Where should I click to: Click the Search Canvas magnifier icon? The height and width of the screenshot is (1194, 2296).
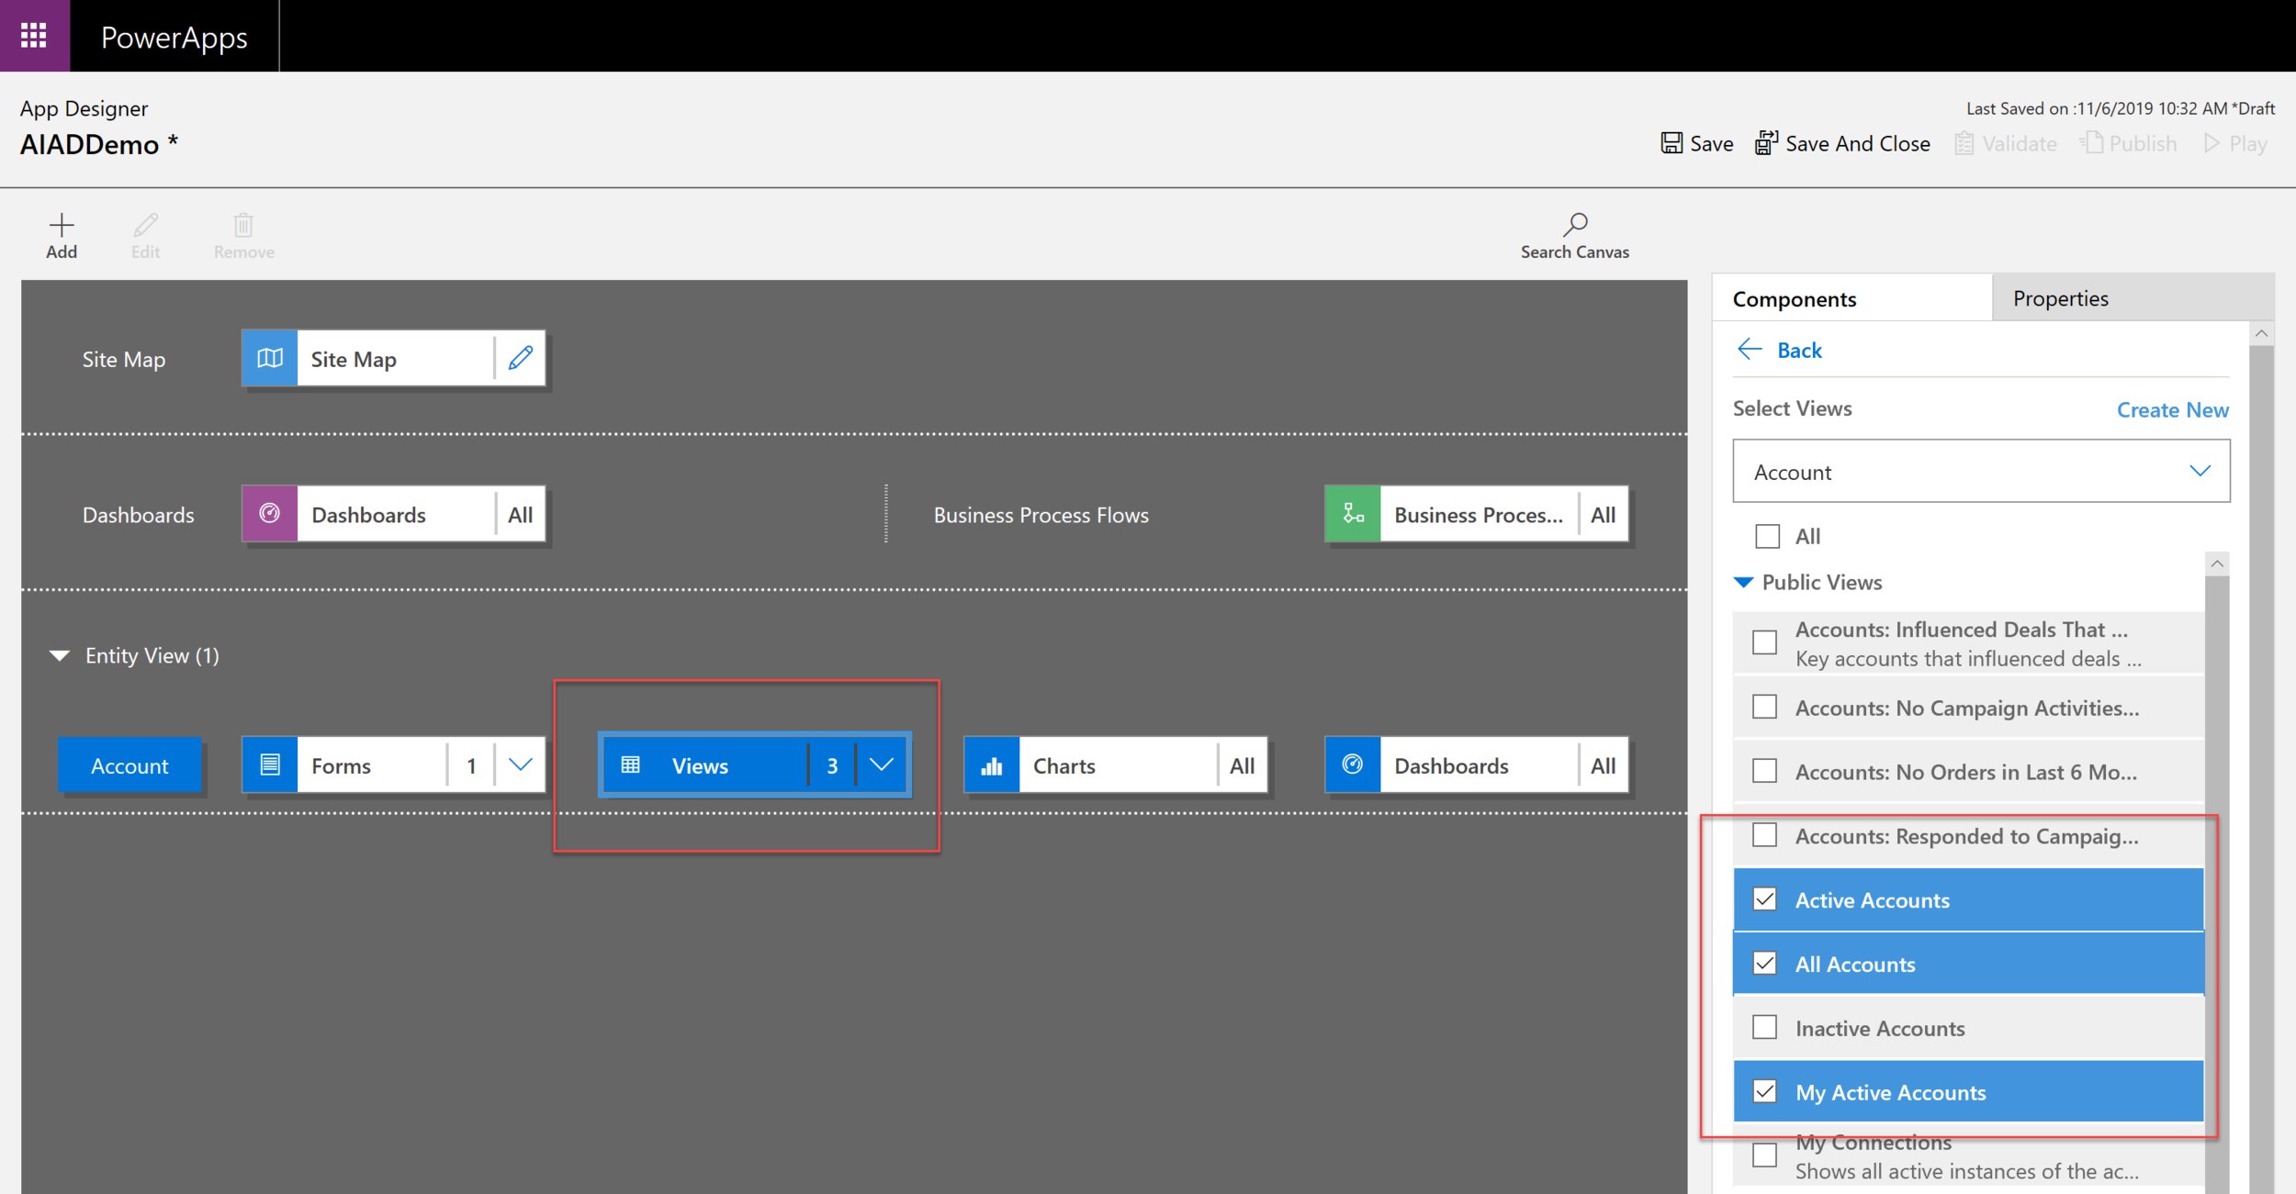pyautogui.click(x=1574, y=225)
